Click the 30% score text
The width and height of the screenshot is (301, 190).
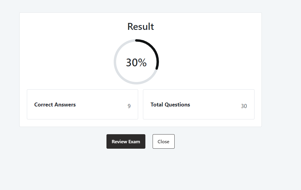click(136, 62)
